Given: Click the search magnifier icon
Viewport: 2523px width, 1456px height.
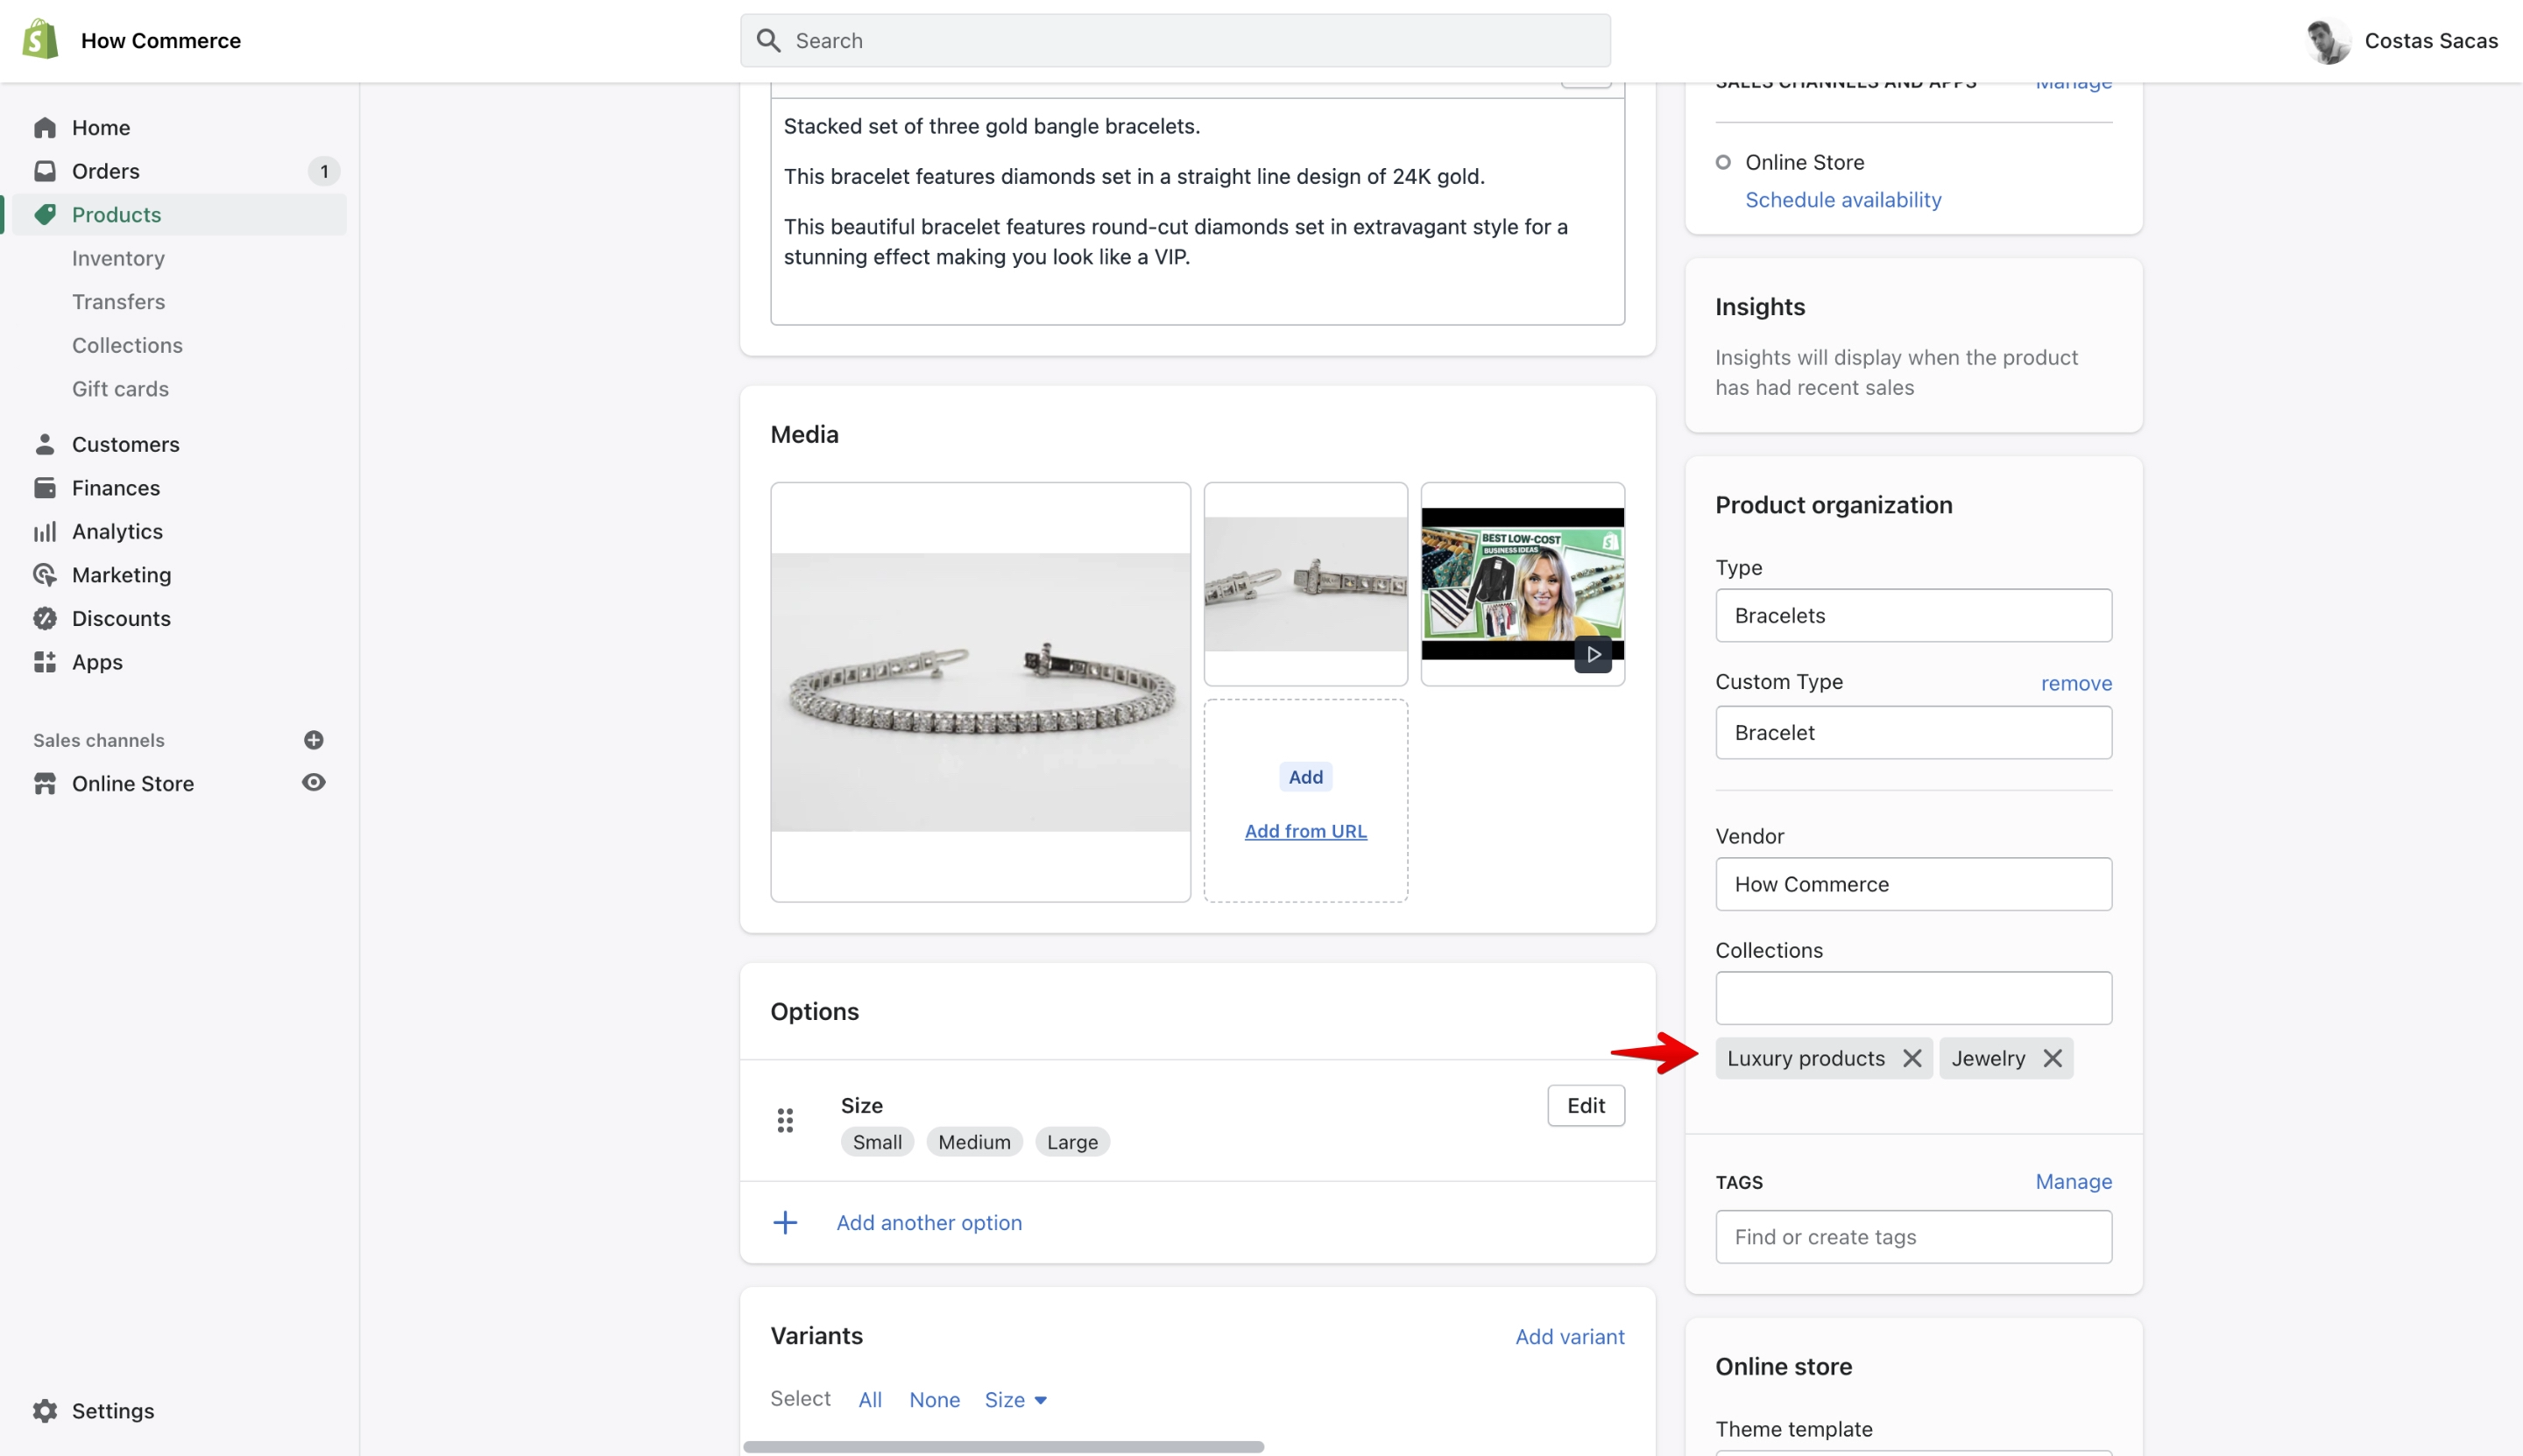Looking at the screenshot, I should tap(768, 40).
